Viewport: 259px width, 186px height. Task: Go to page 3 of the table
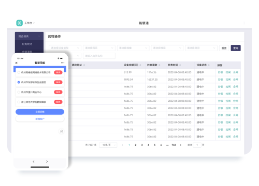tap(142, 145)
